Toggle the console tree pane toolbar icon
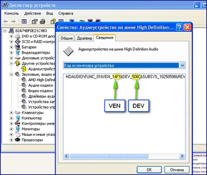Viewport: 207px width, 175px height. point(24,21)
